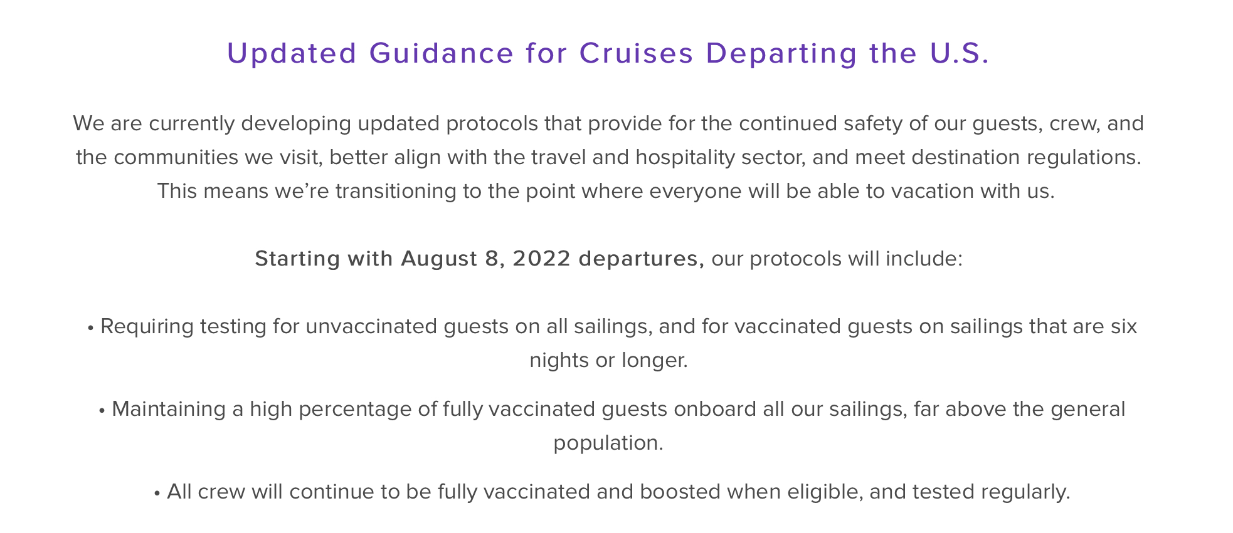Click the word 'Departing' in purple heading
This screenshot has height=533, width=1233.
[x=781, y=54]
